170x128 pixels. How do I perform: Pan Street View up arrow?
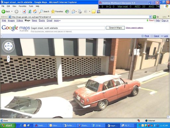(x=8, y=43)
